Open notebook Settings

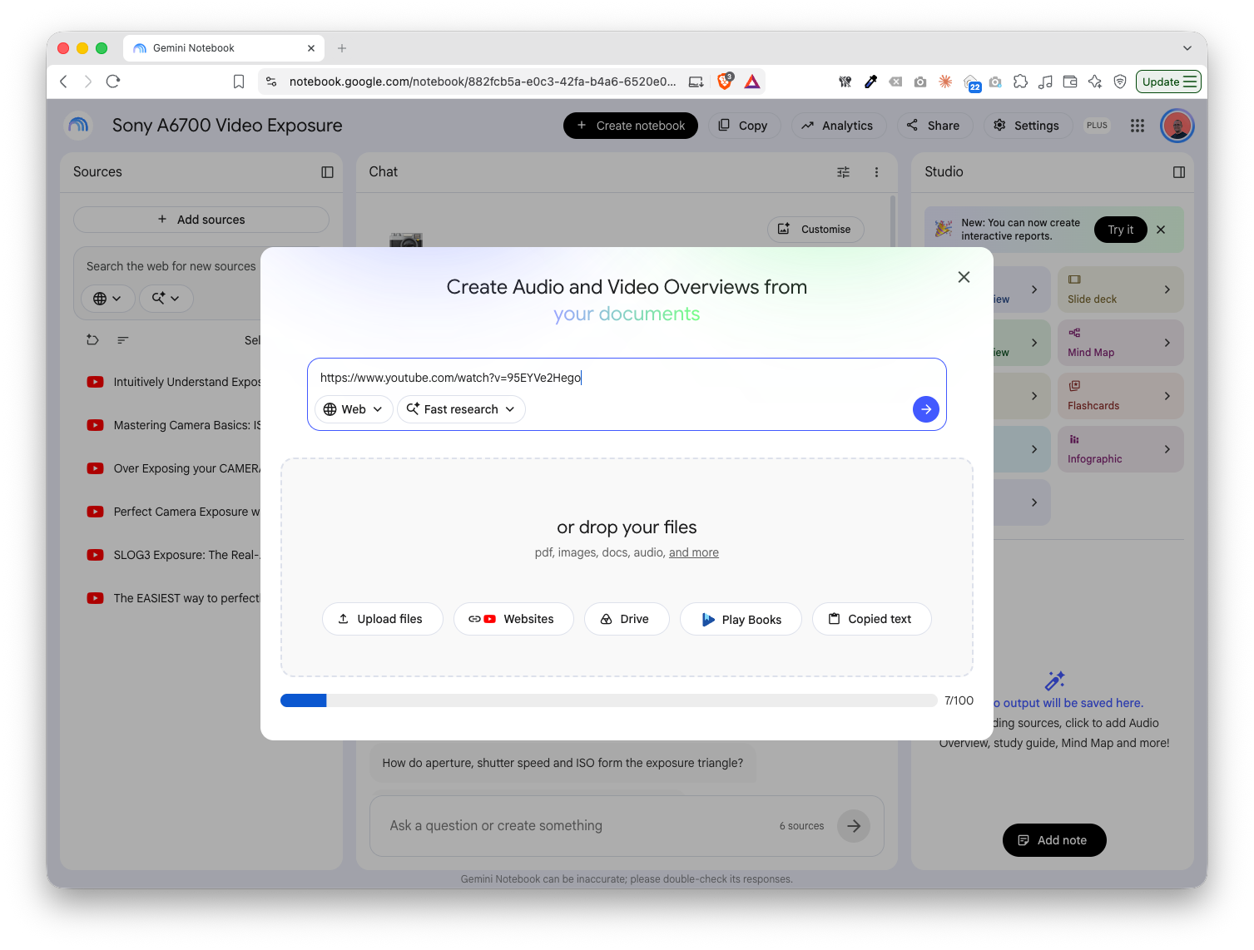coord(1027,126)
